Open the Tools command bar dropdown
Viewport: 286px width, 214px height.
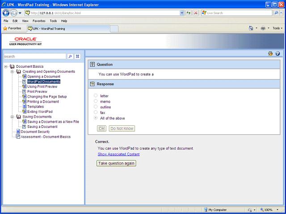click(278, 28)
